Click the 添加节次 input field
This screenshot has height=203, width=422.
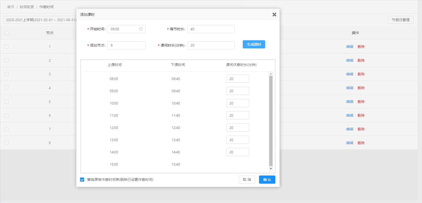tap(126, 45)
